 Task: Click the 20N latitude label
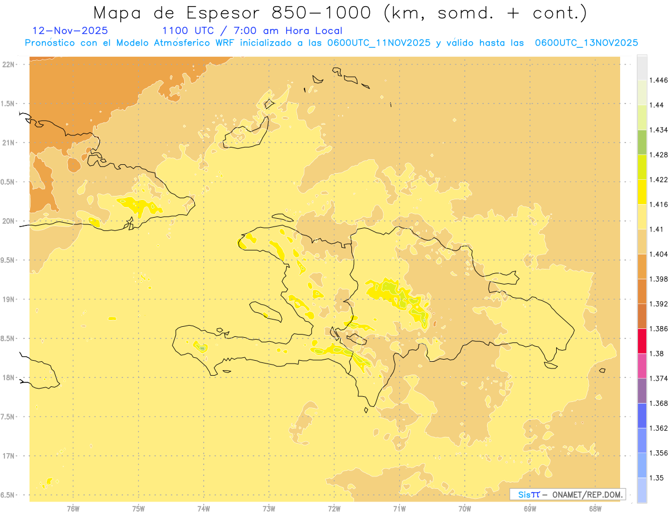9,221
